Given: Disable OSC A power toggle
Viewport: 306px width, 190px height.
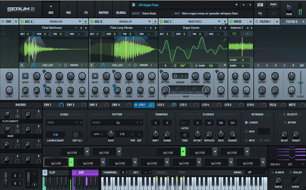Looking at the screenshot, I should (x=22, y=22).
